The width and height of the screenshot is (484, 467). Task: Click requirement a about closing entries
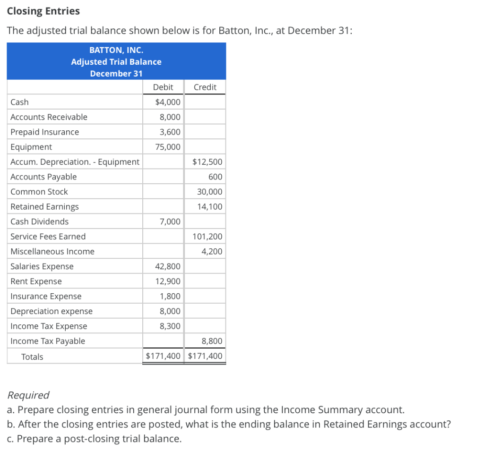(x=206, y=410)
